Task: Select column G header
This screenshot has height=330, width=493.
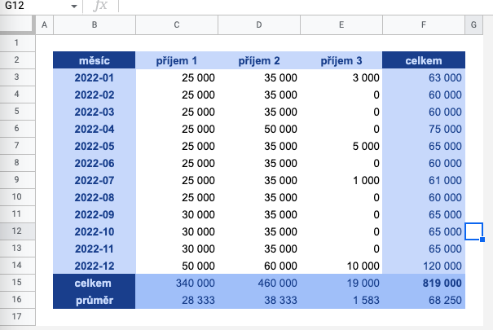Action: click(473, 24)
